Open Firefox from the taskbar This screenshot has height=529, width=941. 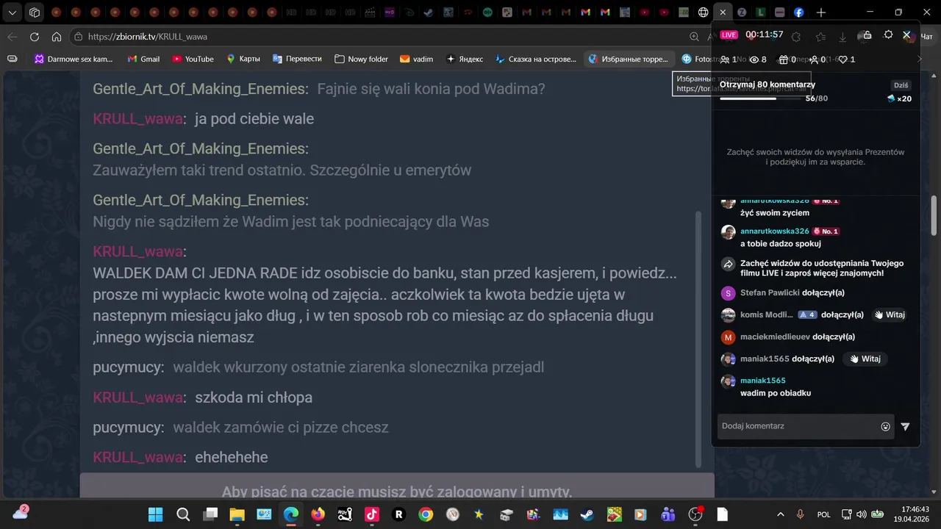click(x=318, y=514)
